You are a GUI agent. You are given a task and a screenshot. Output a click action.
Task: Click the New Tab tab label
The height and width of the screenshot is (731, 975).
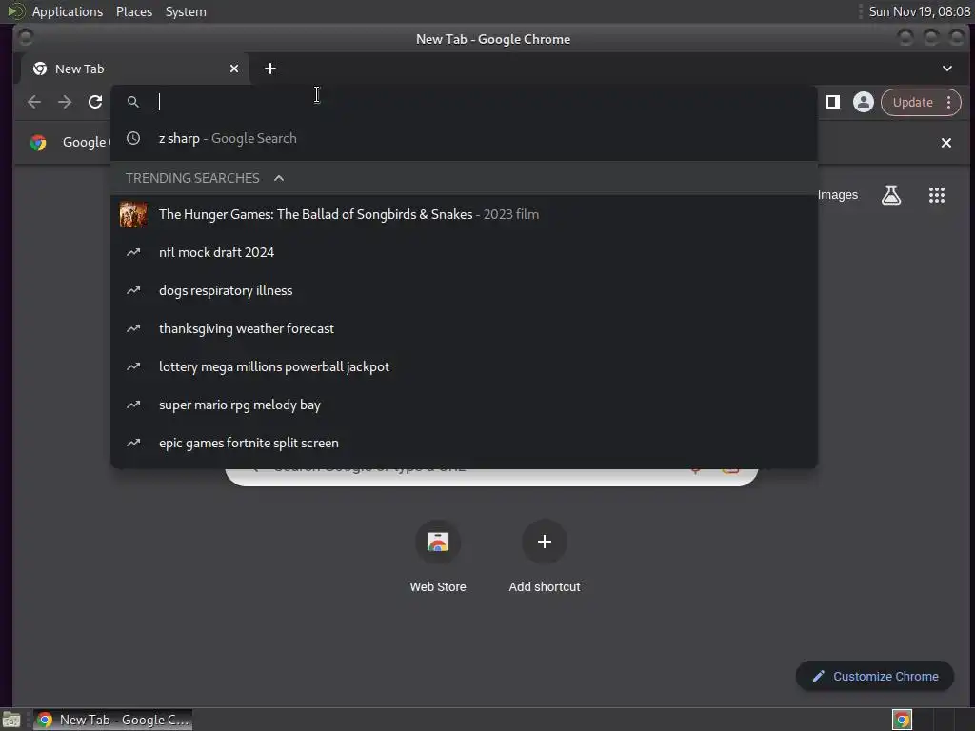pos(80,69)
